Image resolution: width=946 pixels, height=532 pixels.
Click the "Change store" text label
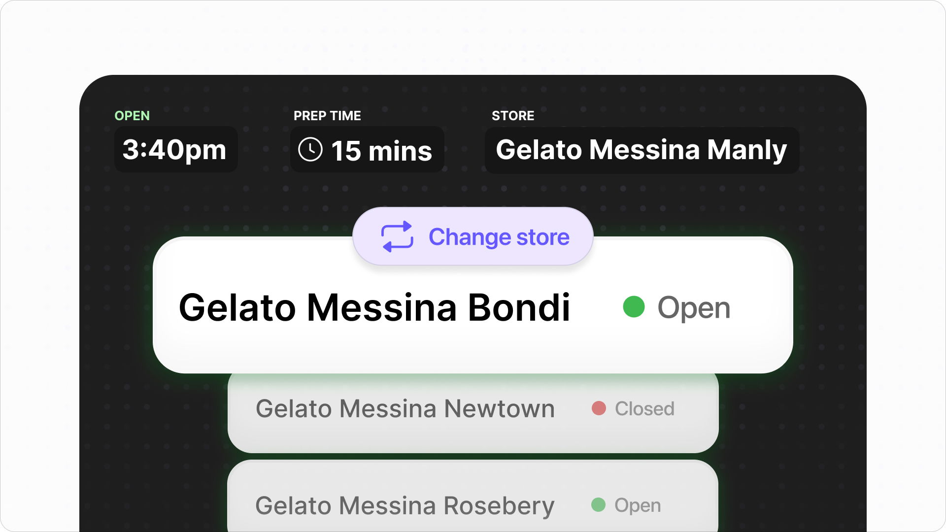click(x=499, y=237)
